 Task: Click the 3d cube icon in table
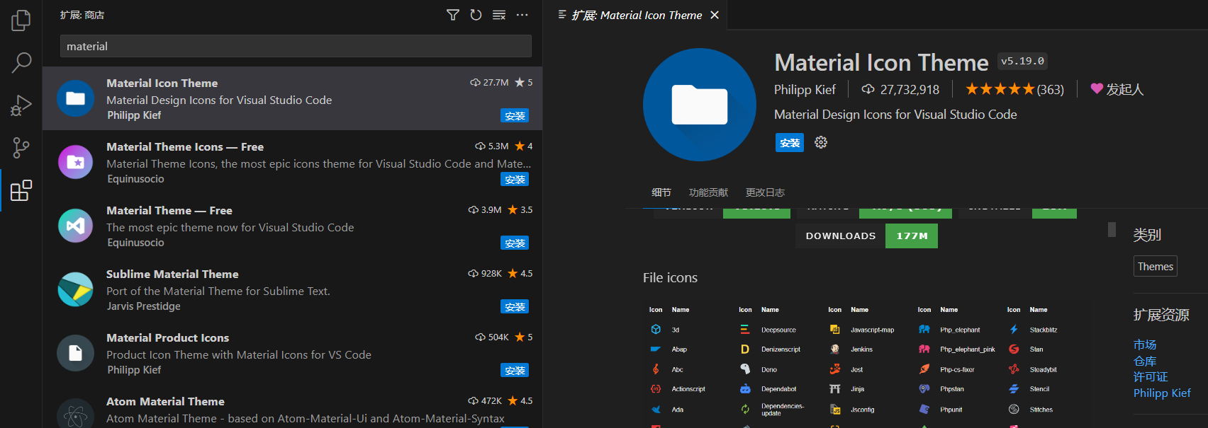[x=656, y=330]
